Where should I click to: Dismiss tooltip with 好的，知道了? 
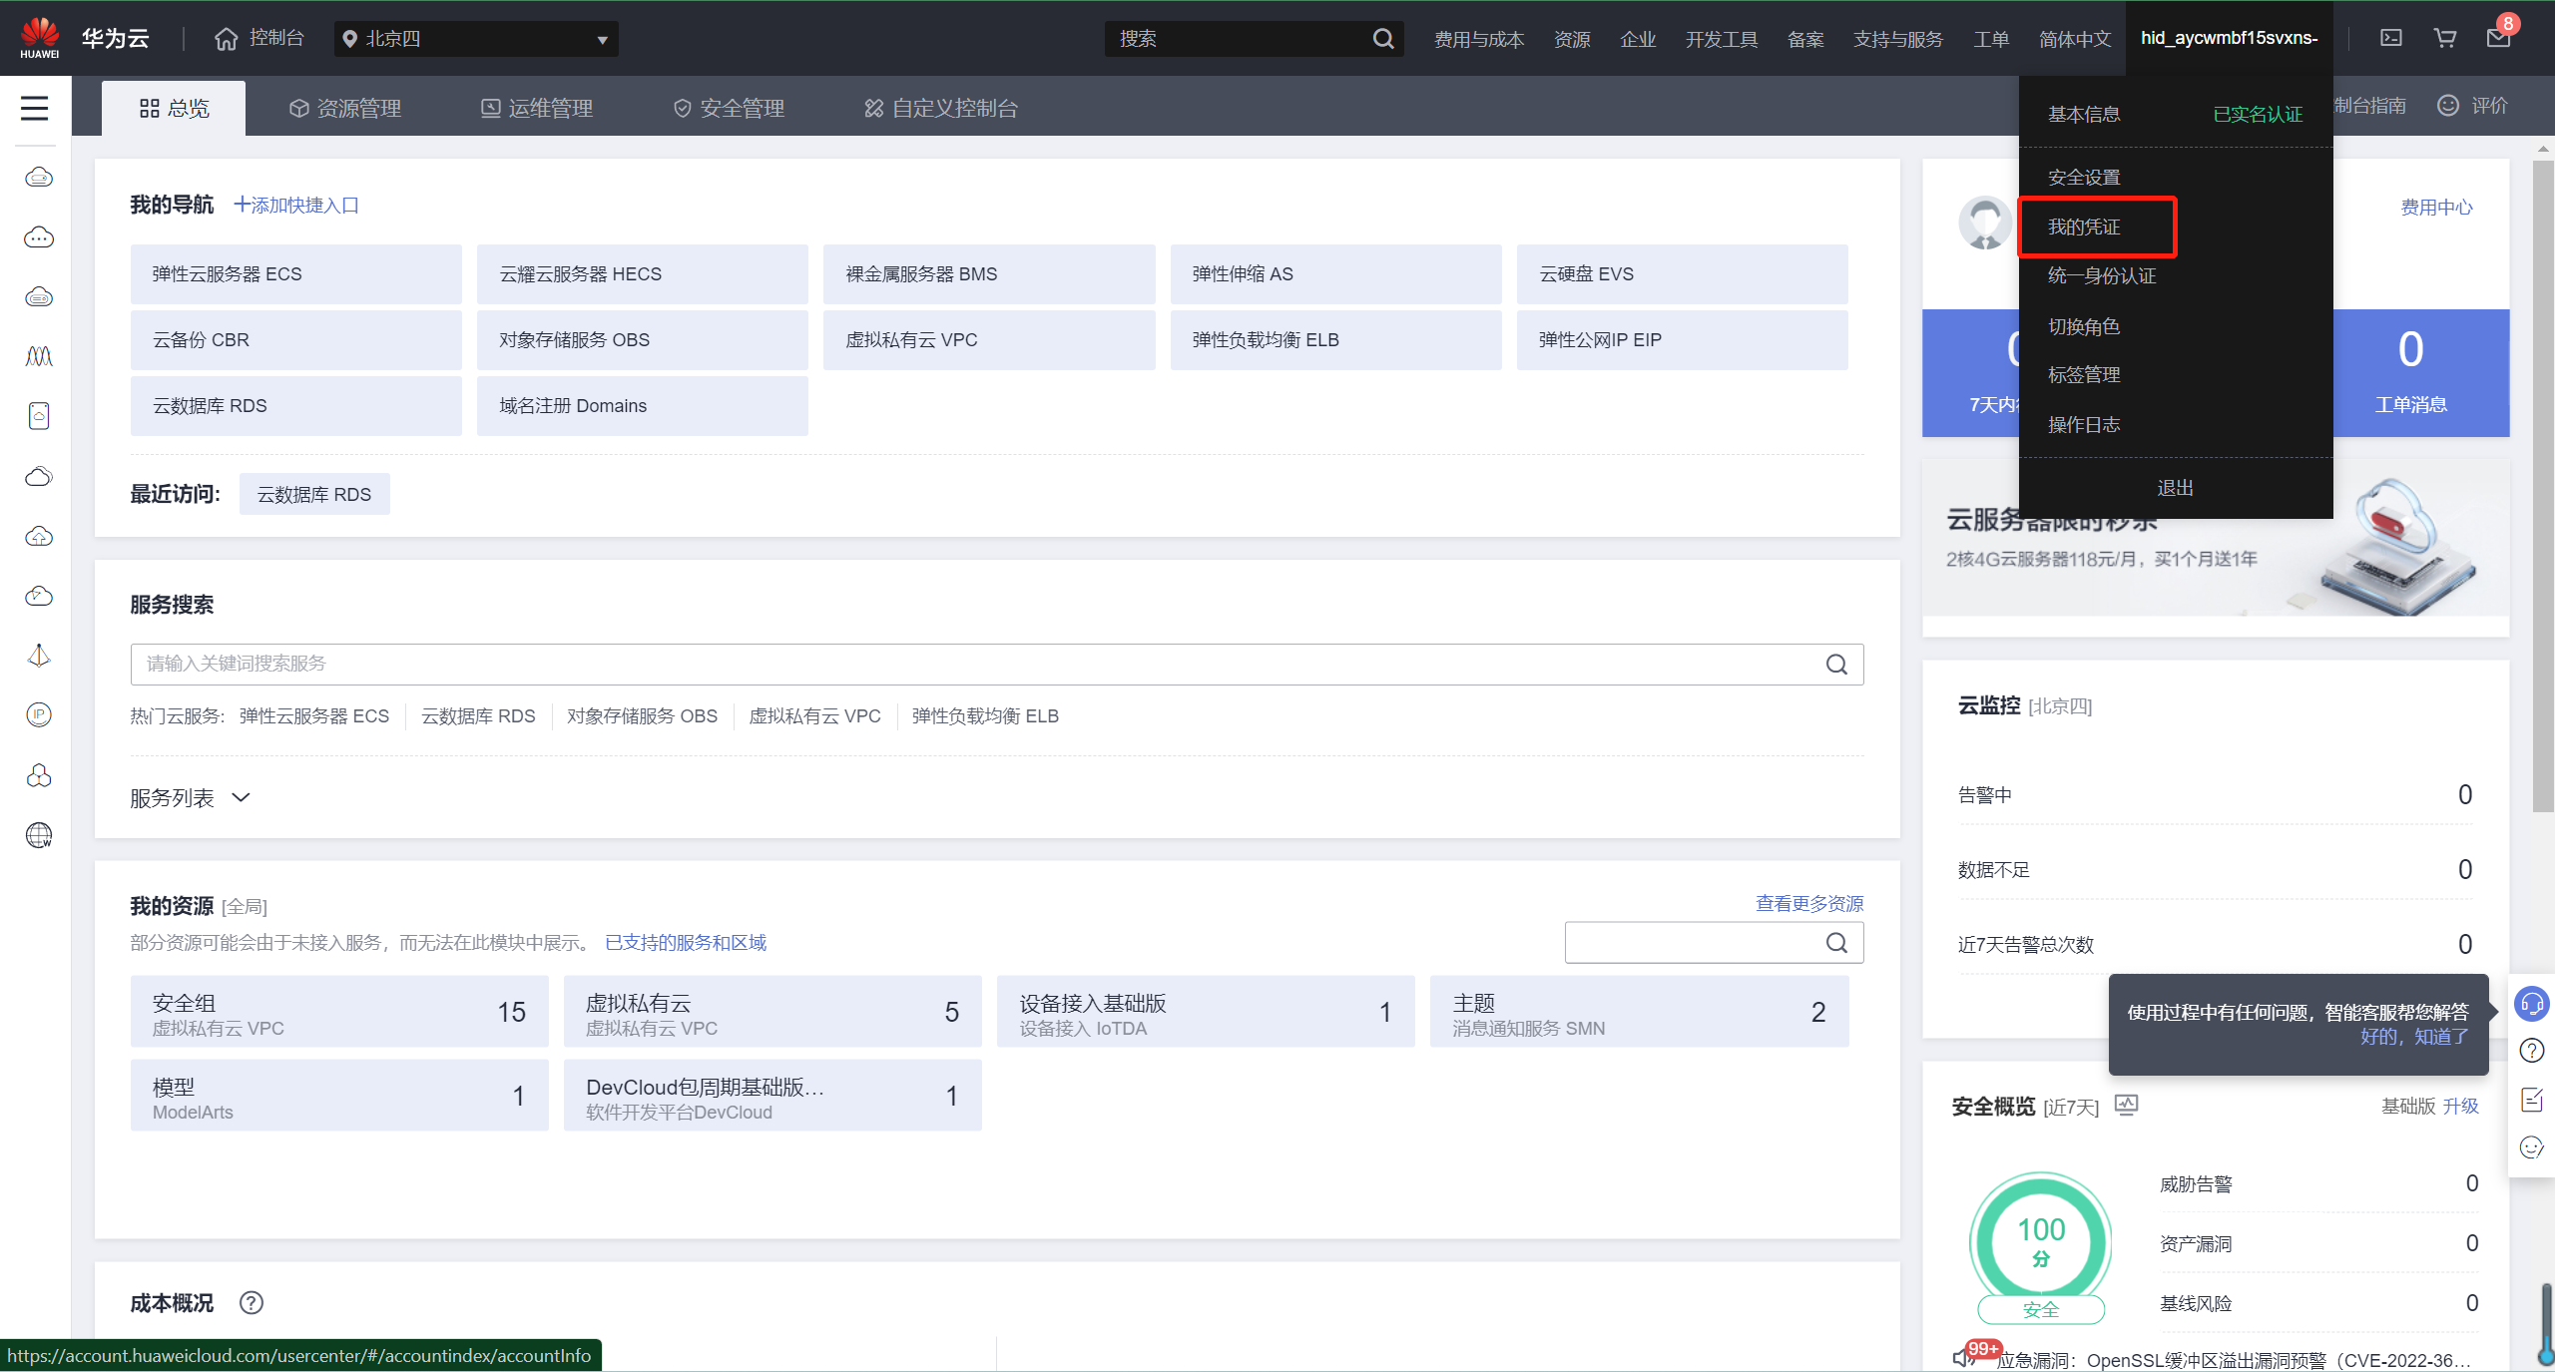(2413, 1037)
